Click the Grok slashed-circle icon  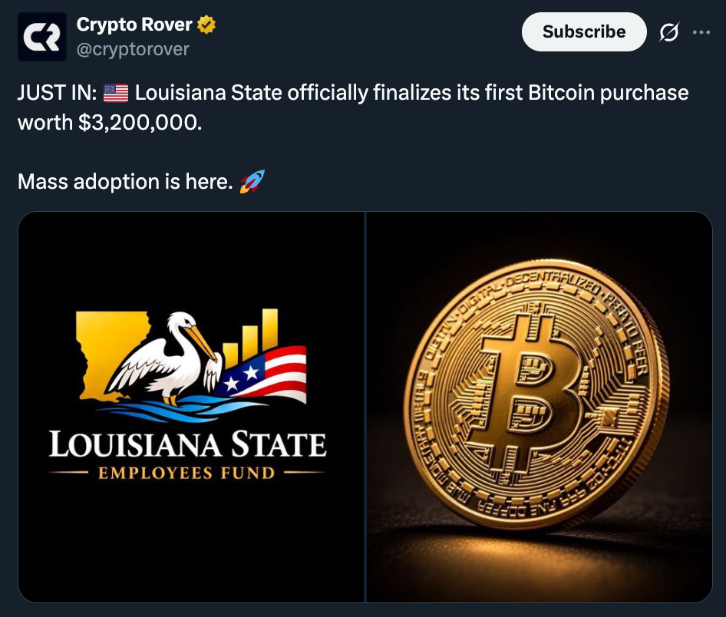coord(668,32)
